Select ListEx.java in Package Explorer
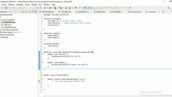Image resolution: width=172 pixels, height=97 pixels. pos(7,25)
